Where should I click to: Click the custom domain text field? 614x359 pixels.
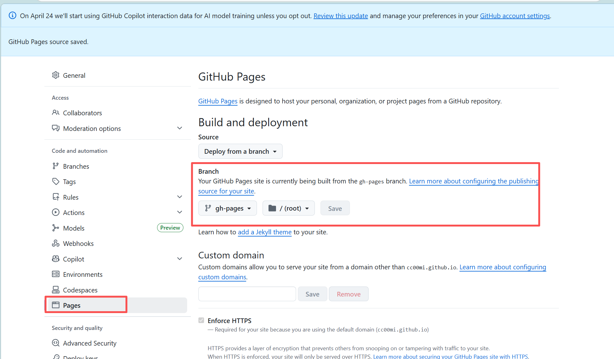pyautogui.click(x=247, y=294)
